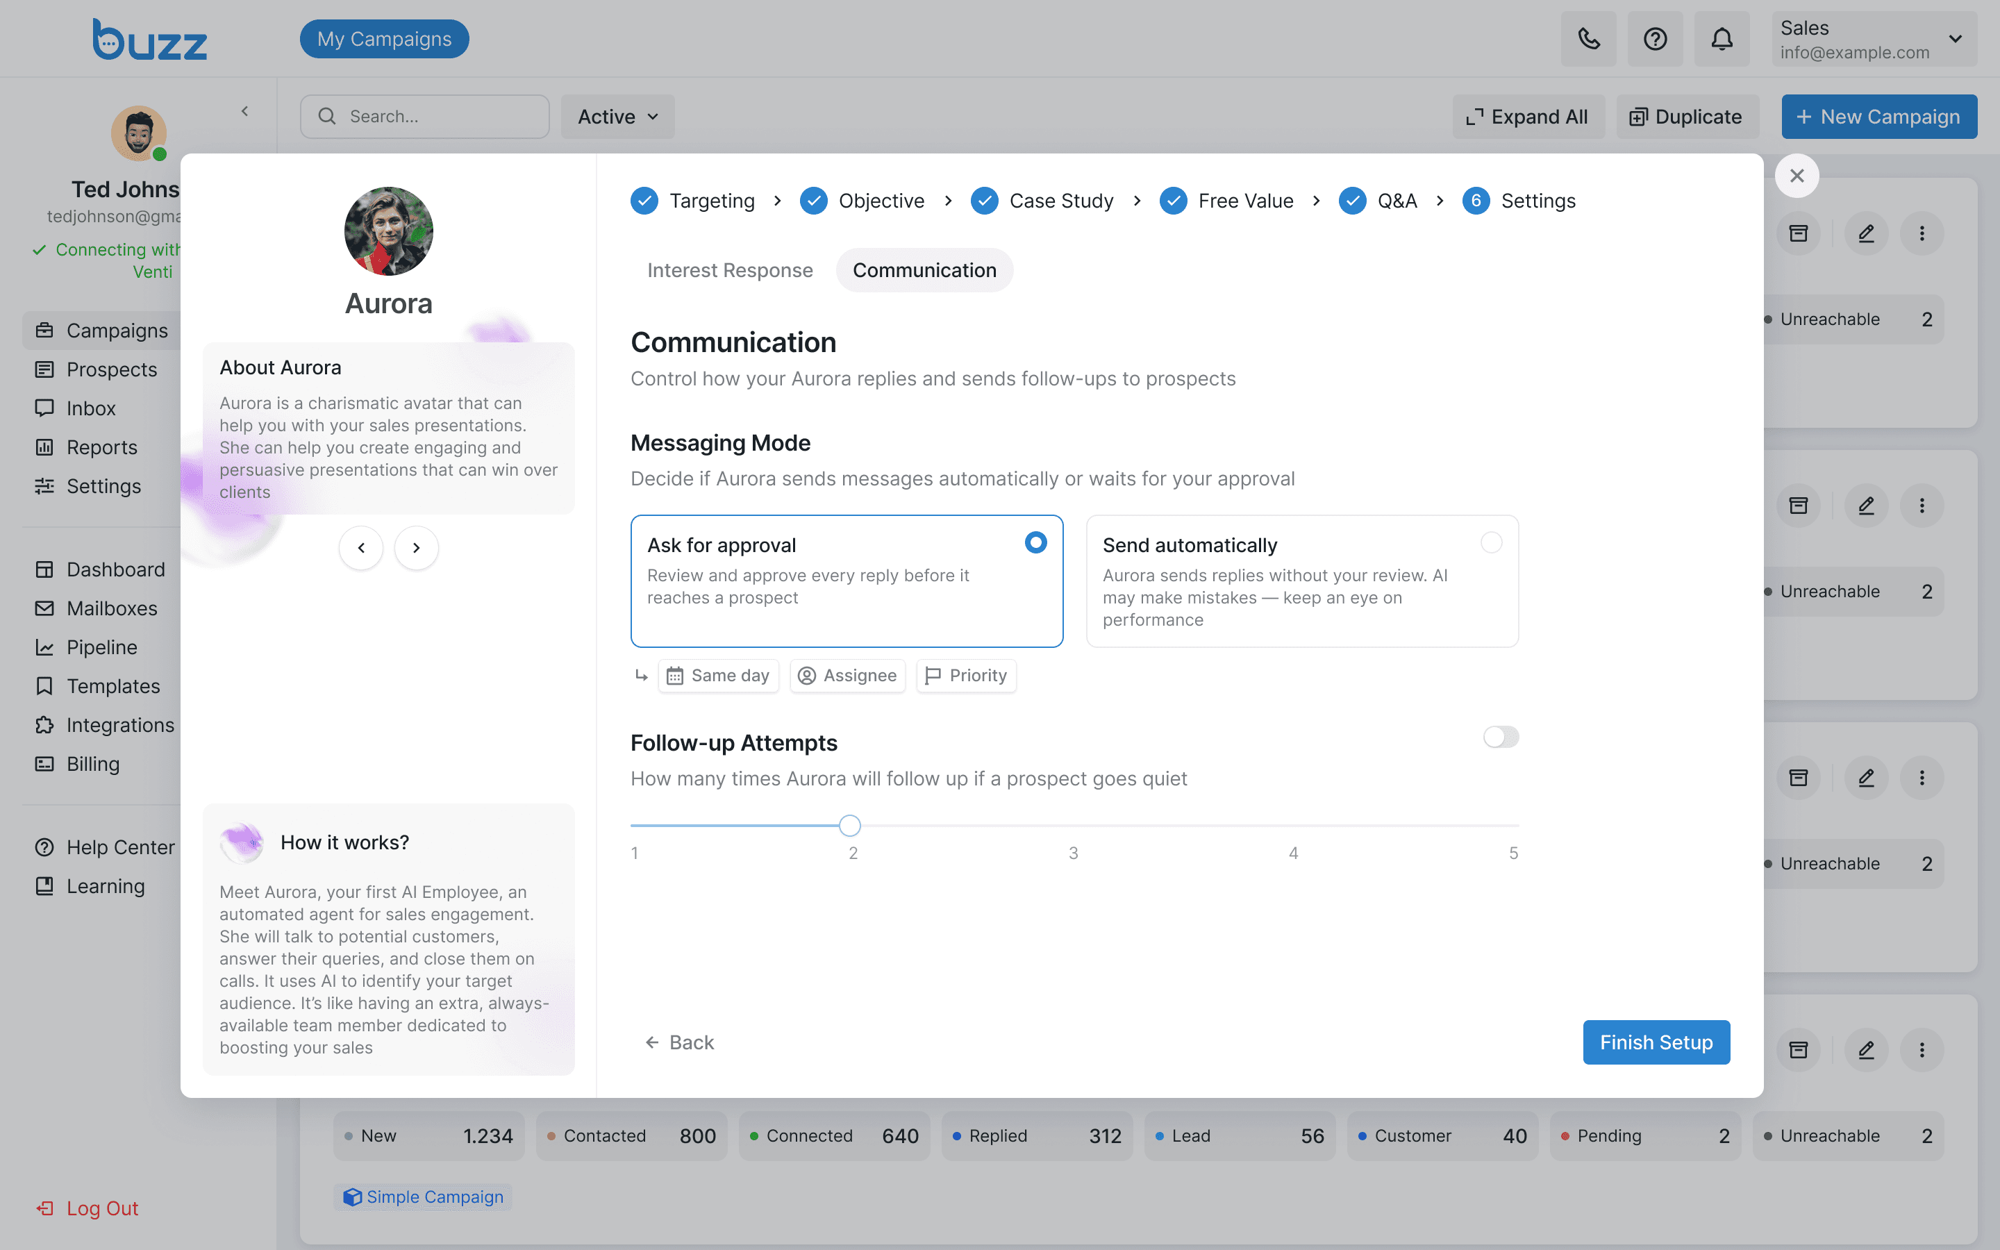The width and height of the screenshot is (2000, 1250).
Task: Open Campaigns in the sidebar
Action: click(x=101, y=331)
